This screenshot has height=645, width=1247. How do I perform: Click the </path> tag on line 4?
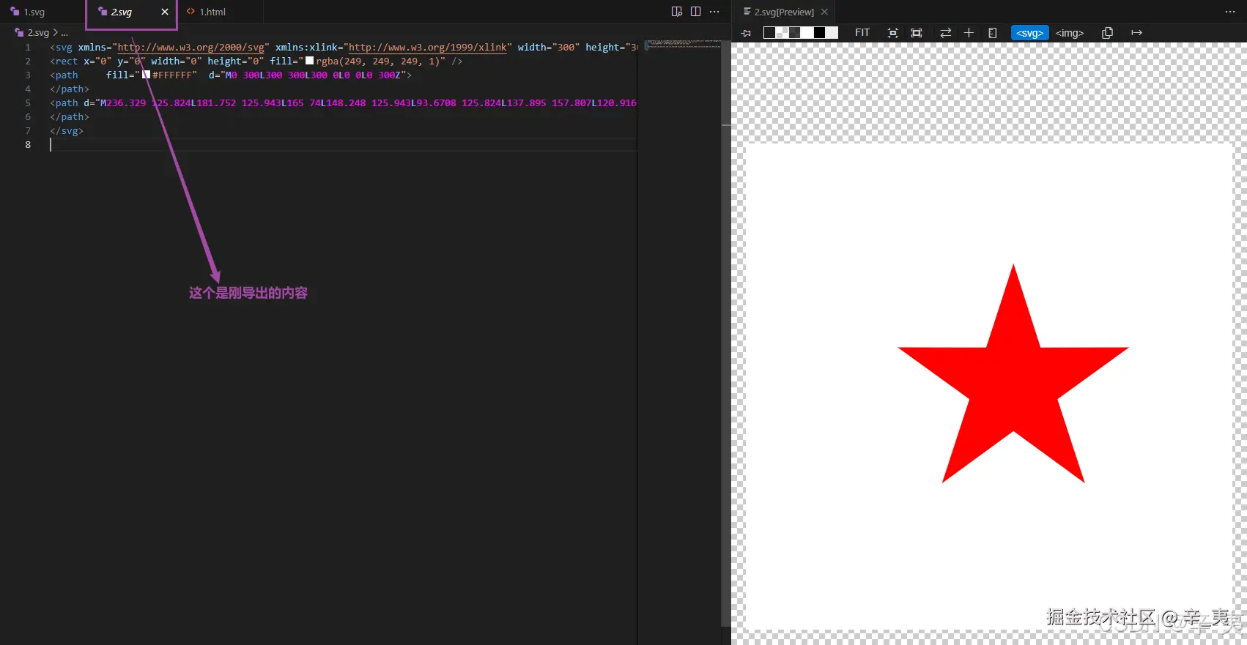click(x=70, y=89)
